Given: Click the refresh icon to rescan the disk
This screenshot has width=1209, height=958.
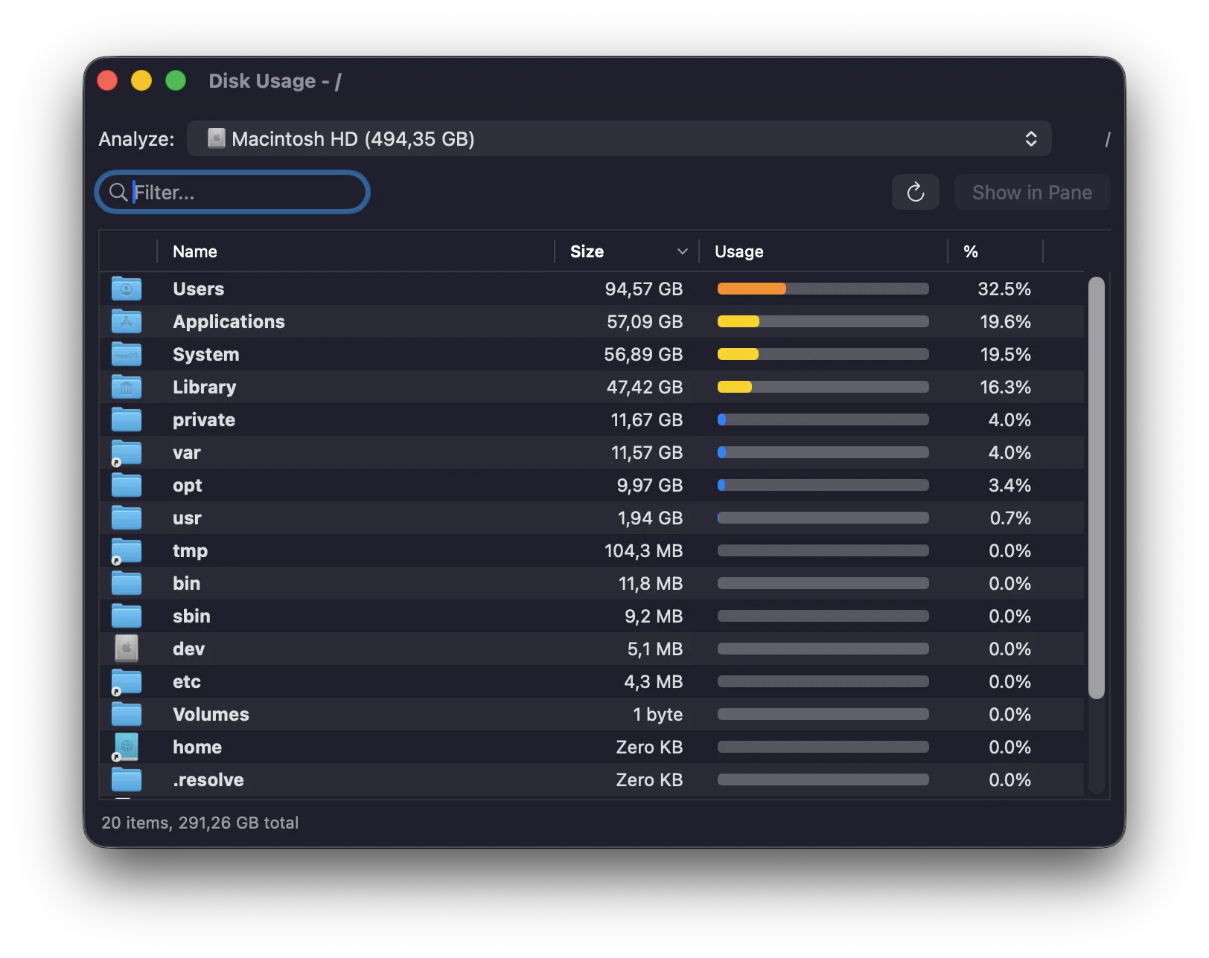Looking at the screenshot, I should 915,192.
